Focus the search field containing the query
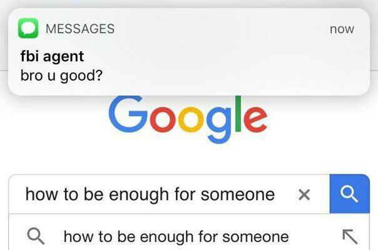Image resolution: width=378 pixels, height=250 pixels. pos(169,194)
